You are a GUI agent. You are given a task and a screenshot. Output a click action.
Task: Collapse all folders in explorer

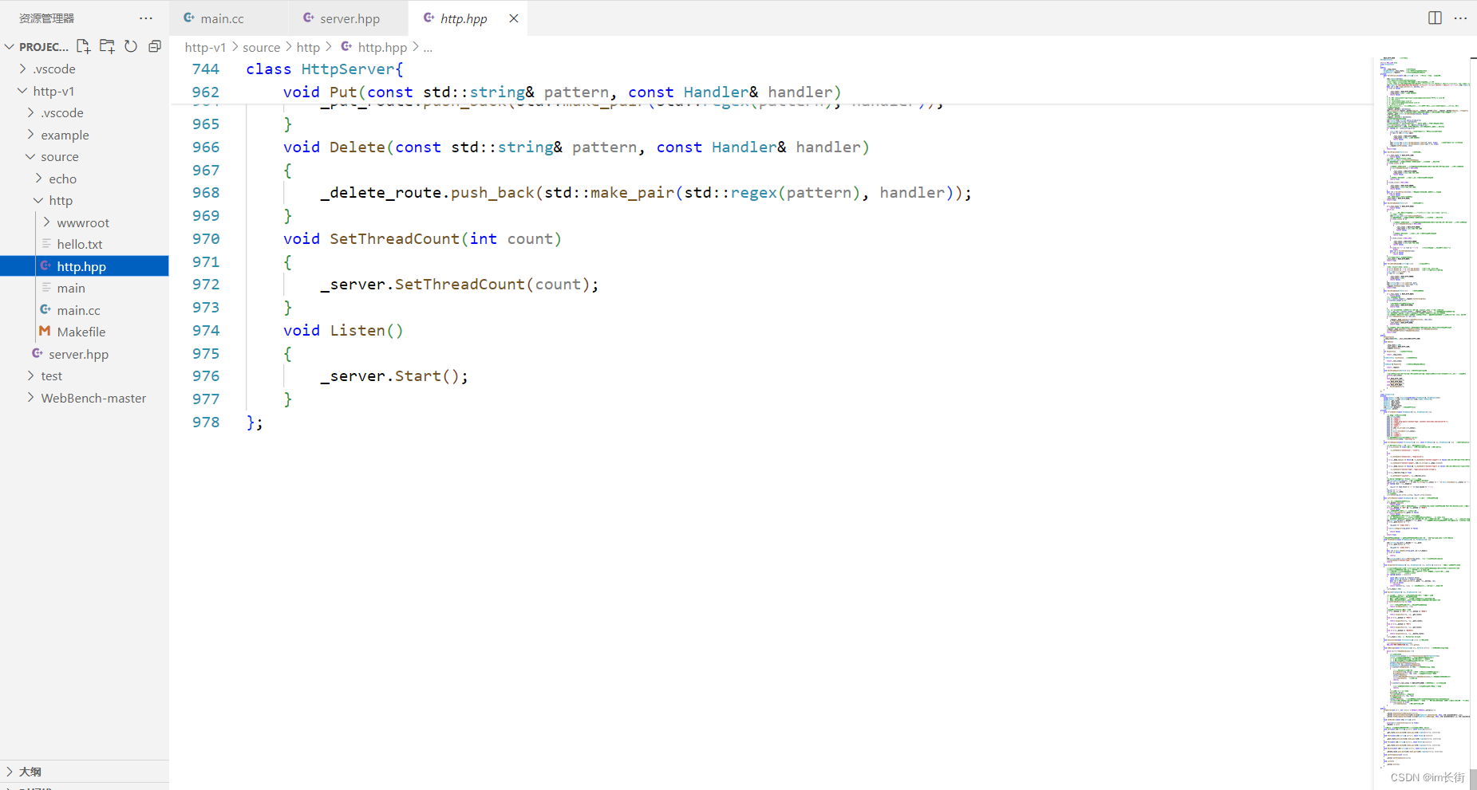coord(155,46)
